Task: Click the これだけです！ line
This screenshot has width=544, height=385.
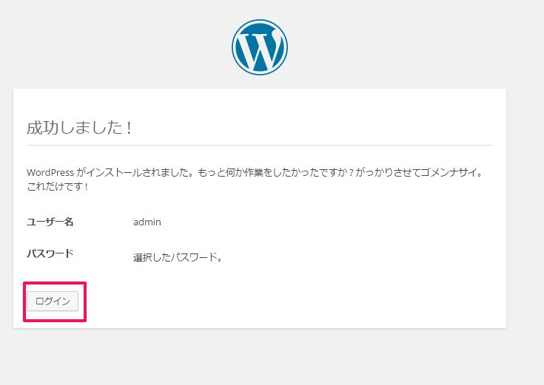Action: pos(58,186)
